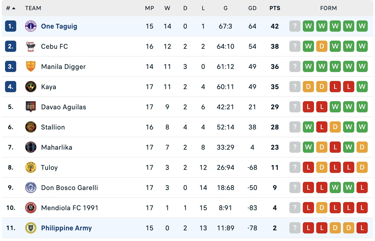Open the One Taguig team link
Image resolution: width=375 pixels, height=241 pixels.
click(59, 26)
